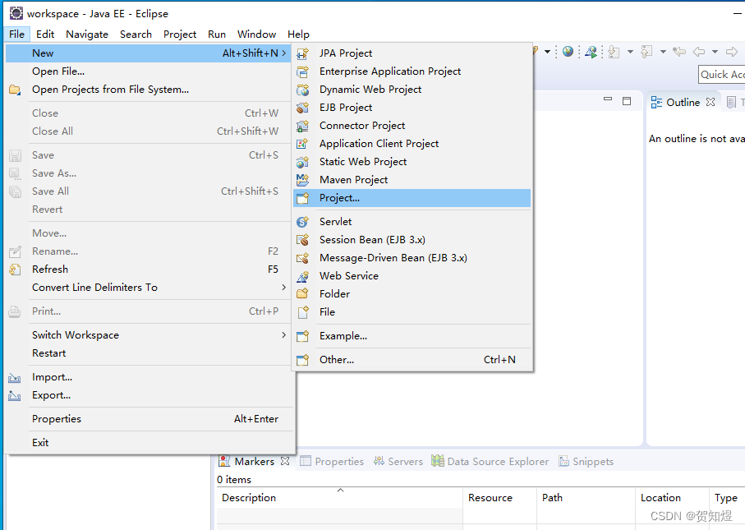Select Static Web Project

point(412,162)
